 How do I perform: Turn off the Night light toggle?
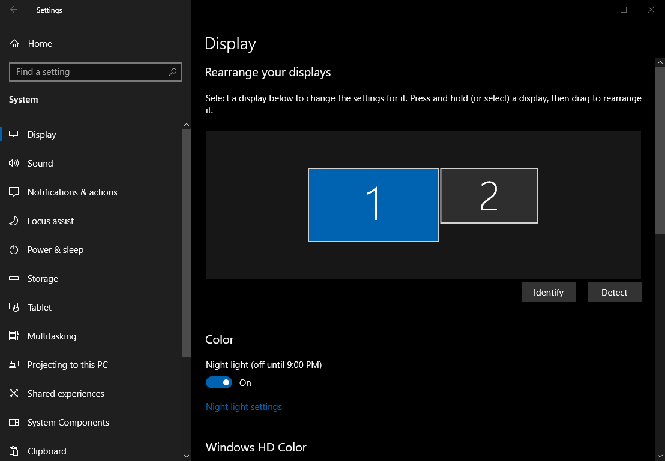click(219, 382)
